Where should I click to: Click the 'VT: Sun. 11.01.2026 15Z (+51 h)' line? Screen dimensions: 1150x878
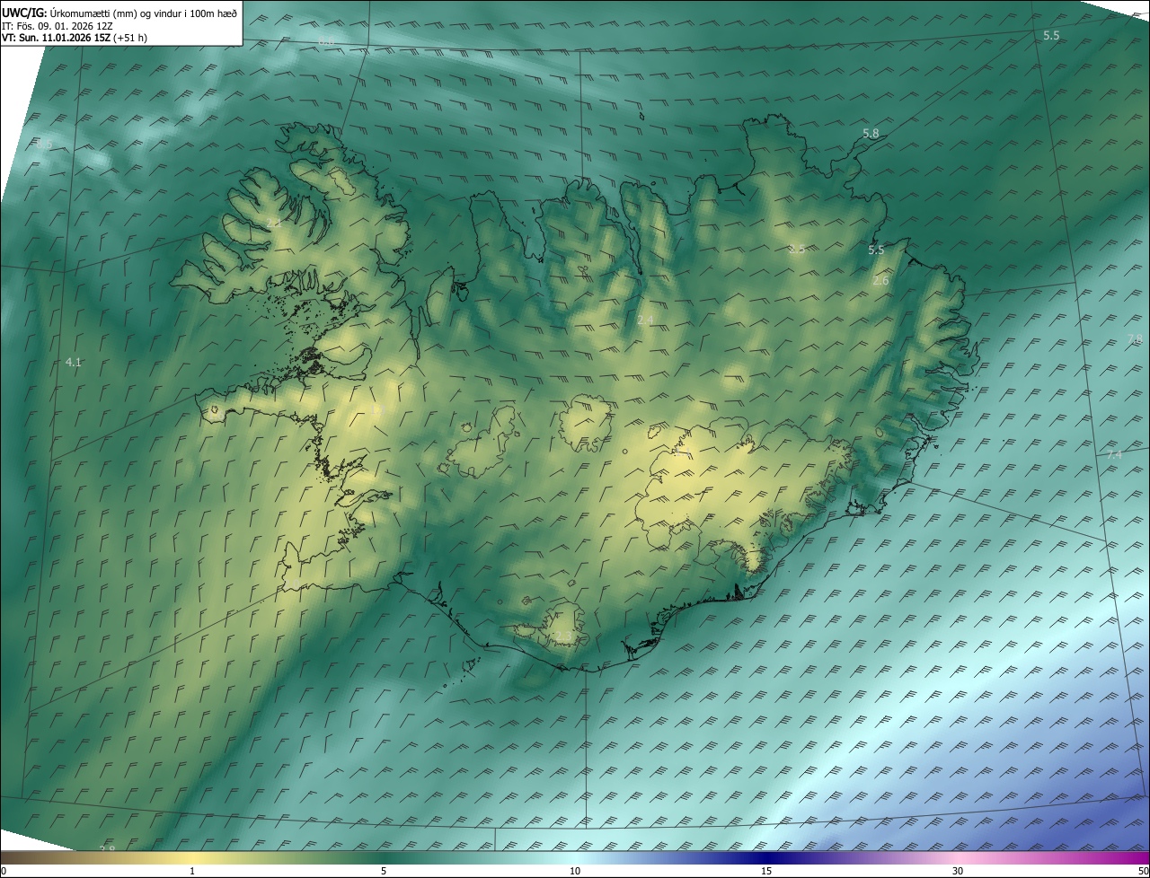[75, 38]
